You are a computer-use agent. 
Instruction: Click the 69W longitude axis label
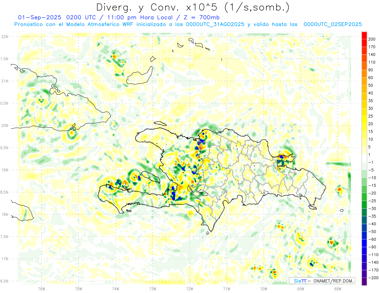pos(301,289)
